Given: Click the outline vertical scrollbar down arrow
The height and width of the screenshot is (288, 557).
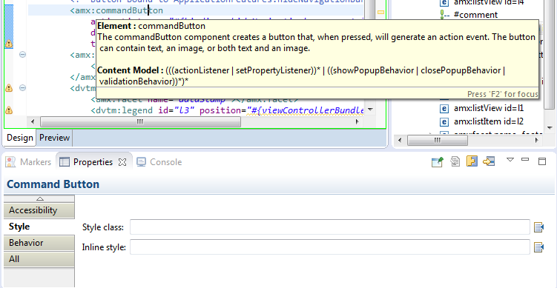Looking at the screenshot, I should click(550, 127).
